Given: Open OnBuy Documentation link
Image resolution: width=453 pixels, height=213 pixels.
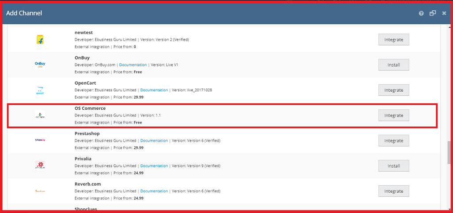Looking at the screenshot, I should point(133,65).
